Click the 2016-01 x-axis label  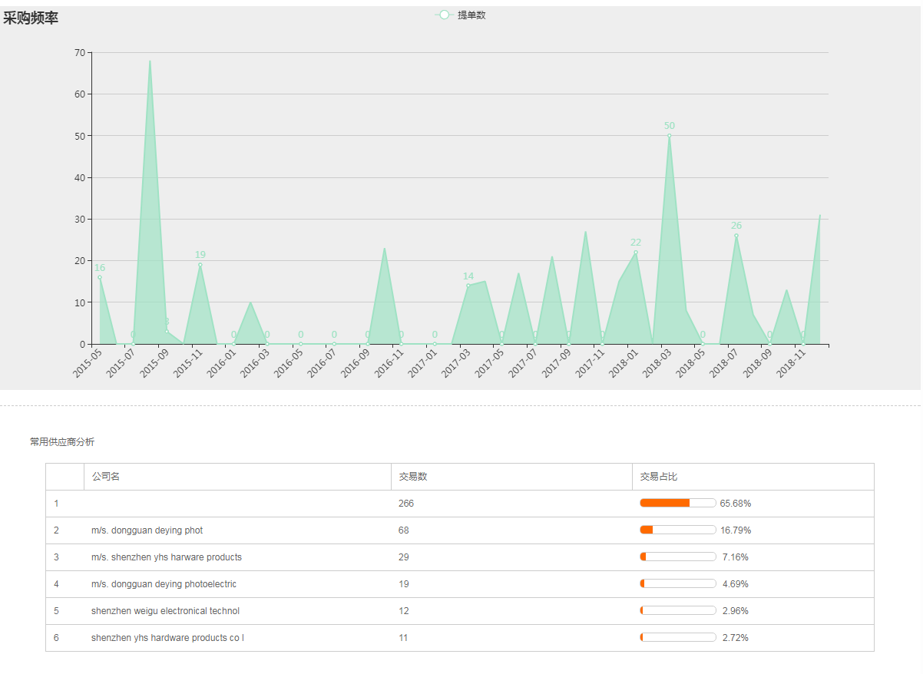222,362
